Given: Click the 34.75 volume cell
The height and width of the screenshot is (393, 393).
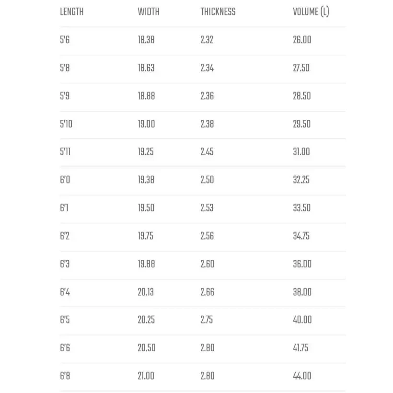Looking at the screenshot, I should 301,236.
